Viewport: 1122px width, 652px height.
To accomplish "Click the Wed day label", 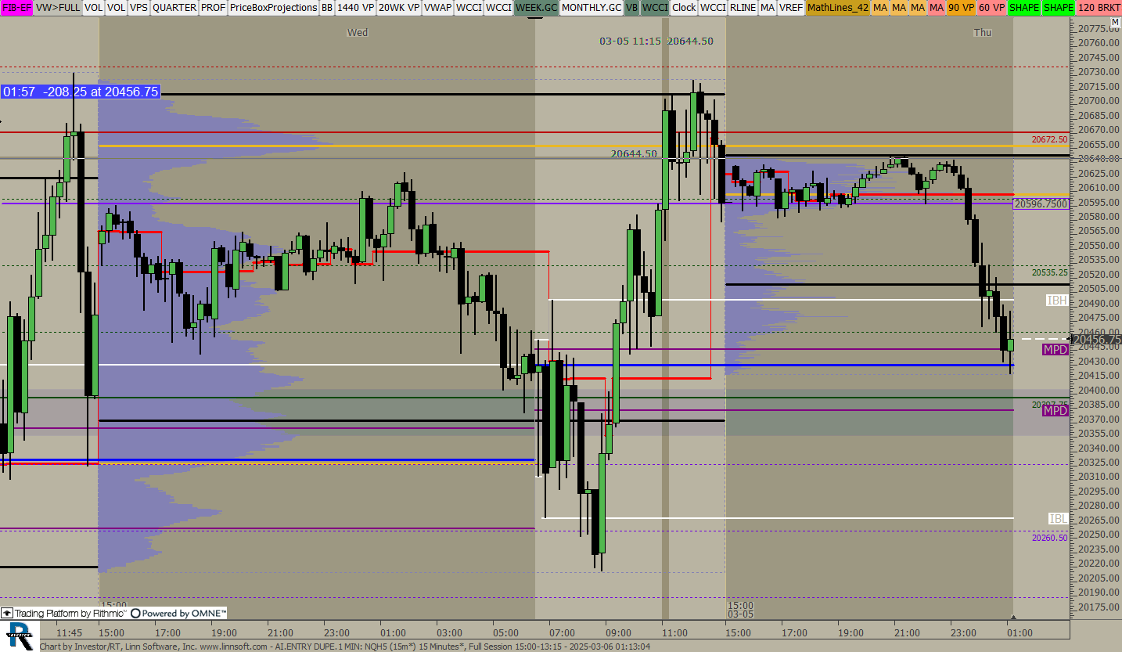I will point(358,32).
